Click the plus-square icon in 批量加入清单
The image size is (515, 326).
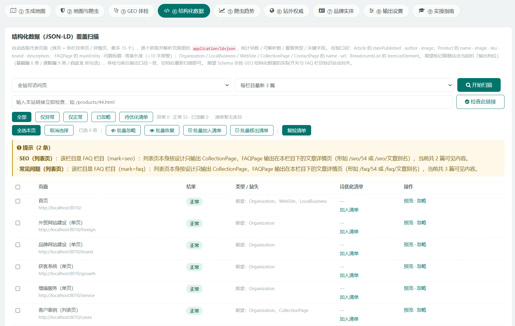pos(190,130)
